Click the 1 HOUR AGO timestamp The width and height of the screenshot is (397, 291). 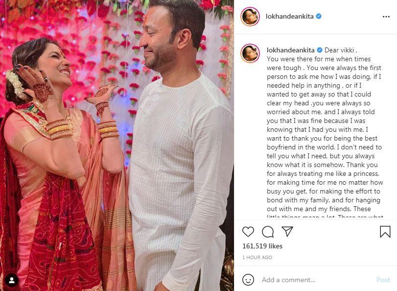click(257, 258)
